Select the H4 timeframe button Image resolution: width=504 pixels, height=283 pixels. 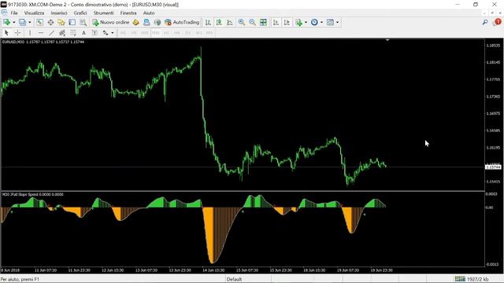point(177,33)
